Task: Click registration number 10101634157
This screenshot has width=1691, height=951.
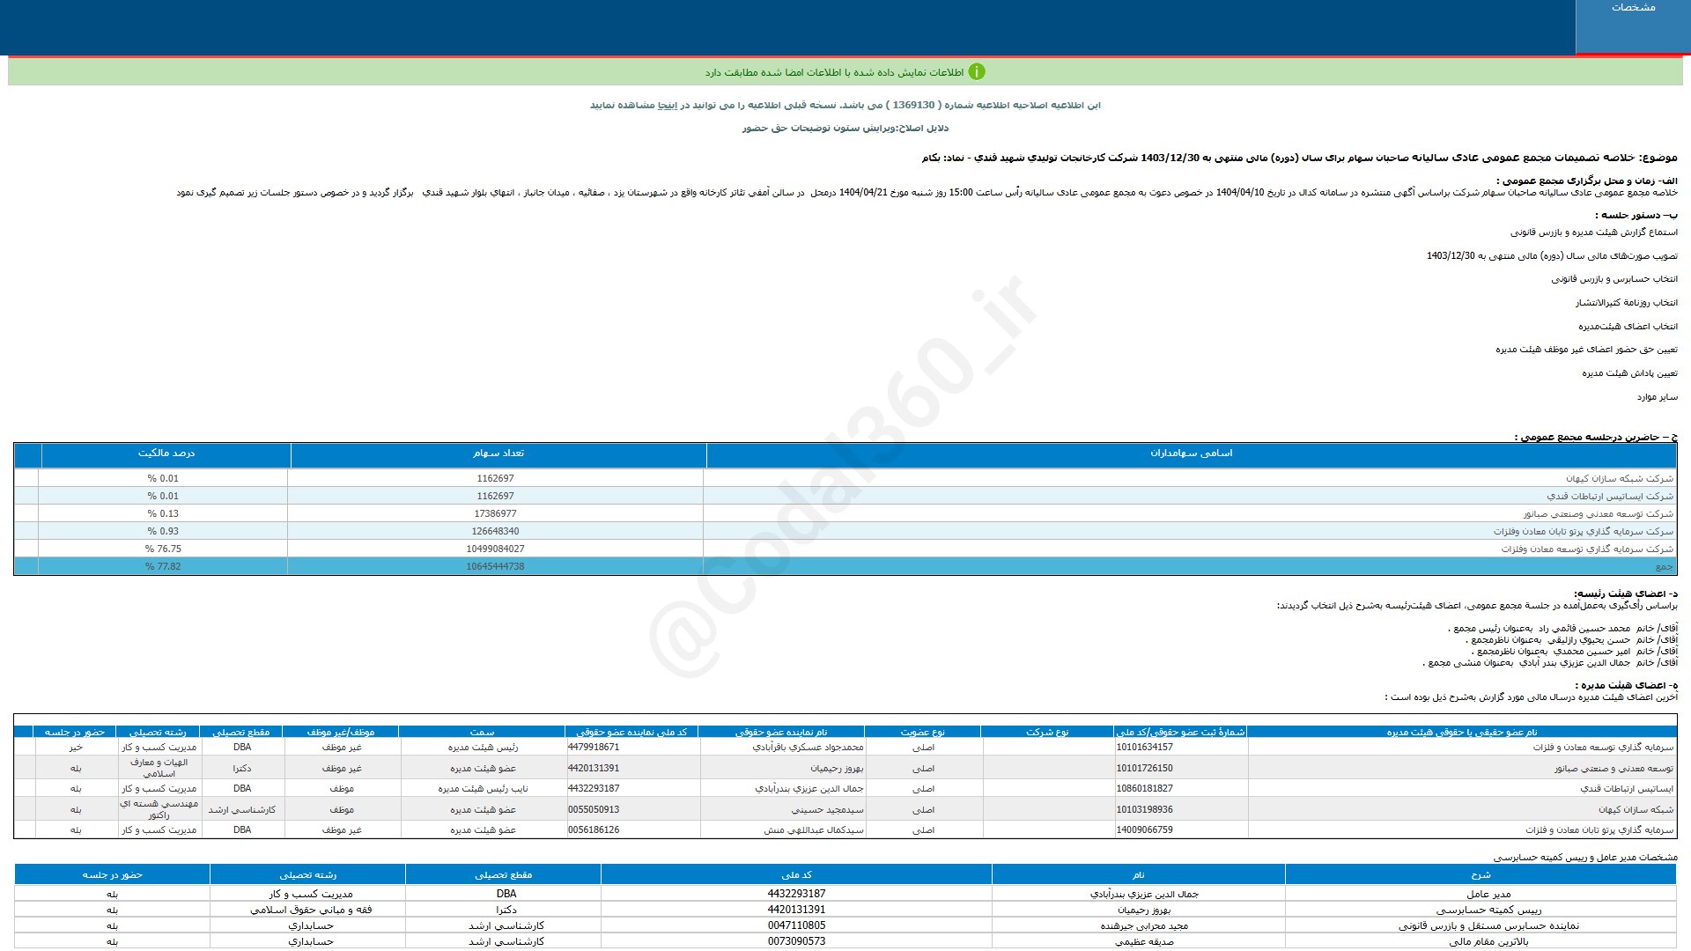Action: [1145, 747]
